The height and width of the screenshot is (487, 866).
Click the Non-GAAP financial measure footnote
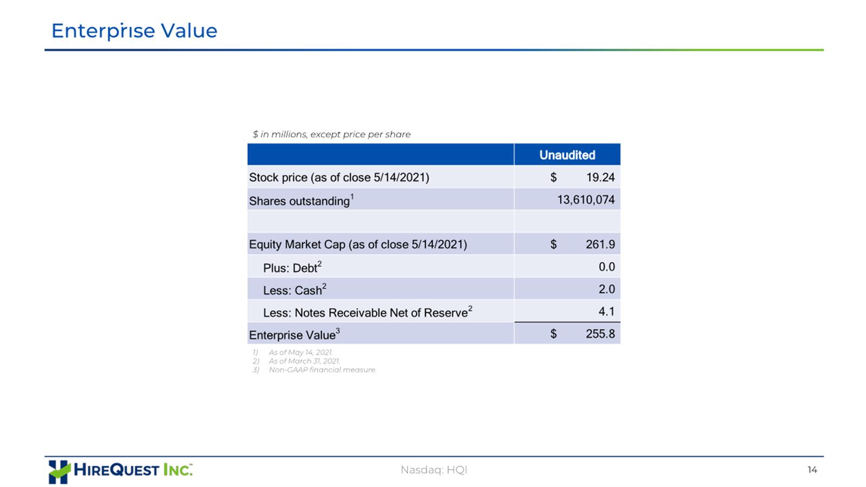(x=322, y=370)
